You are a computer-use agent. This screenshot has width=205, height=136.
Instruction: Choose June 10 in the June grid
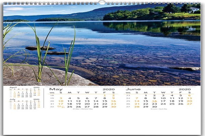tap(163, 98)
